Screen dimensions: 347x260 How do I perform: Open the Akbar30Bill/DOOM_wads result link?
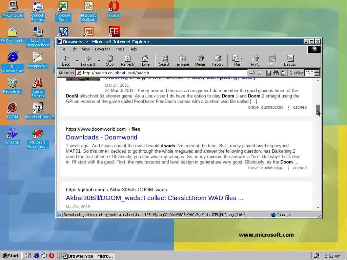pos(155,198)
